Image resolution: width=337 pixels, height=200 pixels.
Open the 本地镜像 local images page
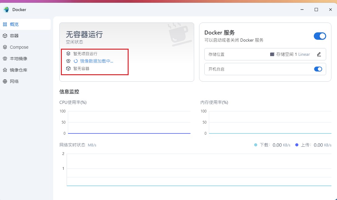[x=25, y=59]
